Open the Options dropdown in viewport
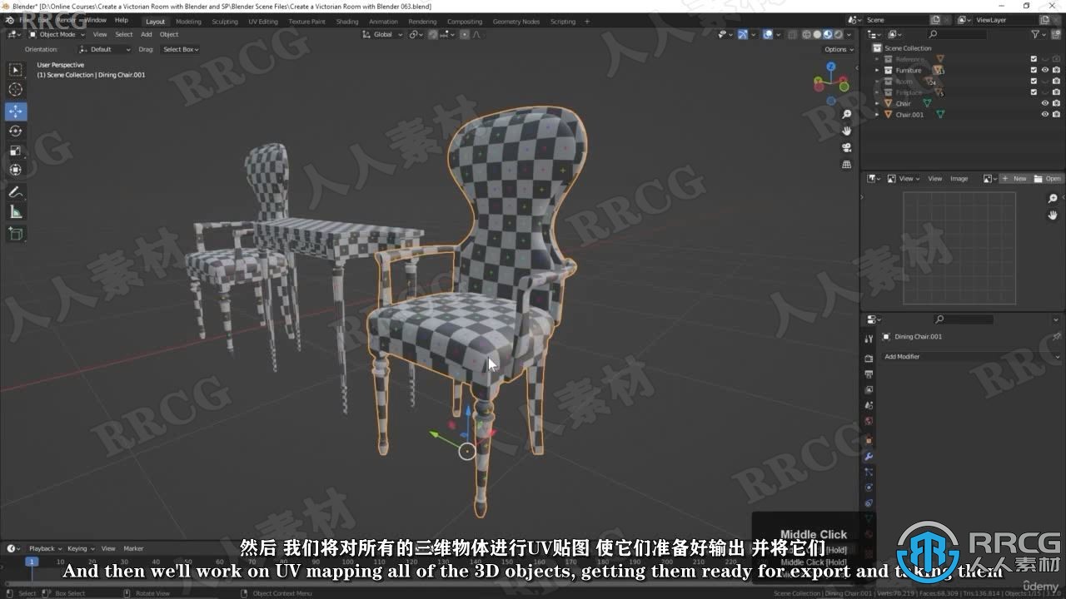Screen dimensions: 1066x599 tap(838, 49)
